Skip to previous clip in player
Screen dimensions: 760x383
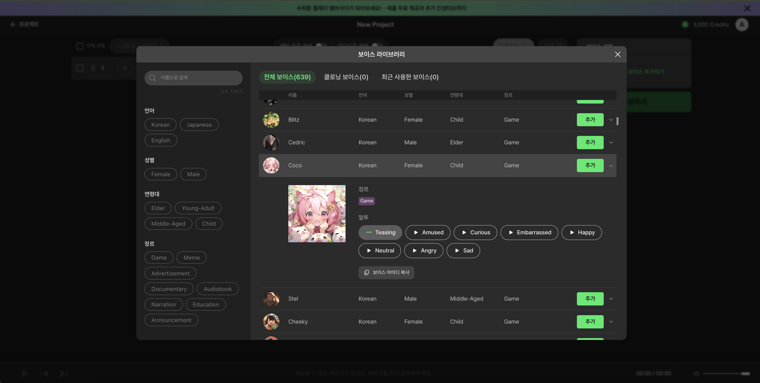[44, 374]
